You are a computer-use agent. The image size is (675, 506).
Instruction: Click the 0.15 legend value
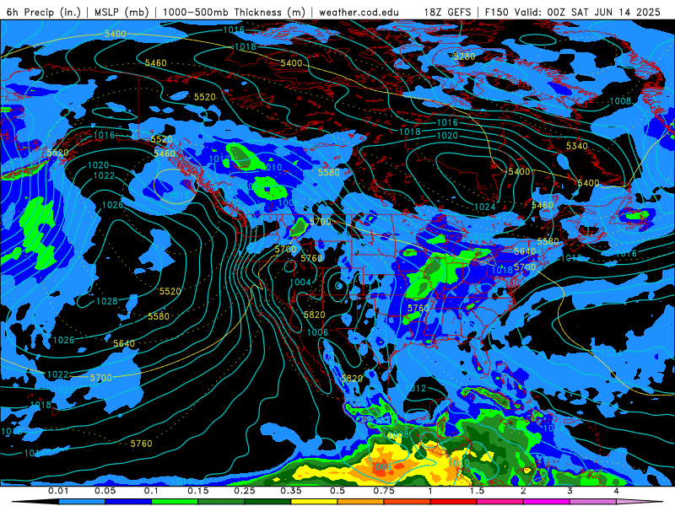click(x=198, y=491)
